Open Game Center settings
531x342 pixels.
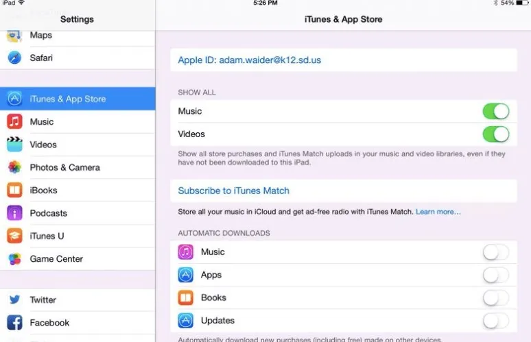click(x=78, y=259)
